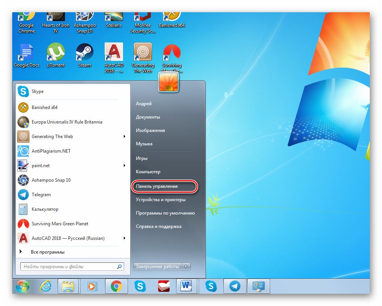Expand Все программы list

(73, 252)
